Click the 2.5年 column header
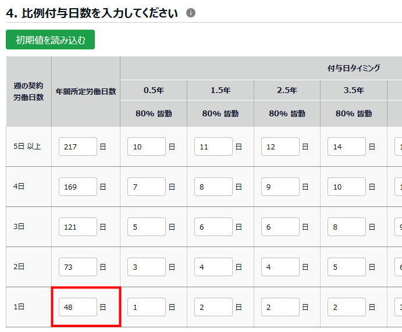Viewport: 402px width, 332px height. tap(287, 90)
